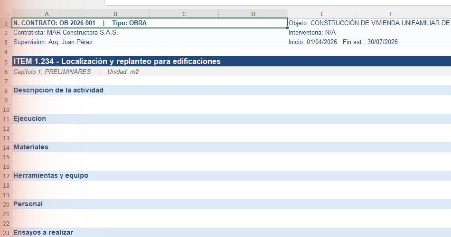Click cell 'Capitulo 1. PRELIMINARES'

pyautogui.click(x=232, y=72)
